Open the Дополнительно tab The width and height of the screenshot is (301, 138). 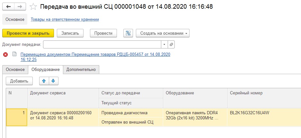point(81,69)
